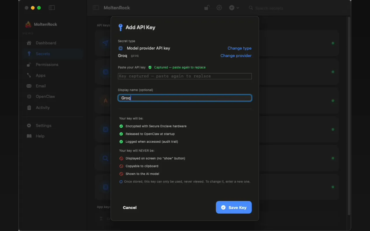Image resolution: width=370 pixels, height=231 pixels.
Task: Open Help via its book icon
Action: 29,136
